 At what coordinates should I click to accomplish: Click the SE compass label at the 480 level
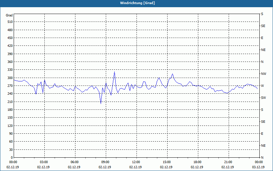(263, 26)
